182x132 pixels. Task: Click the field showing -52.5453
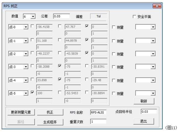point(73,93)
